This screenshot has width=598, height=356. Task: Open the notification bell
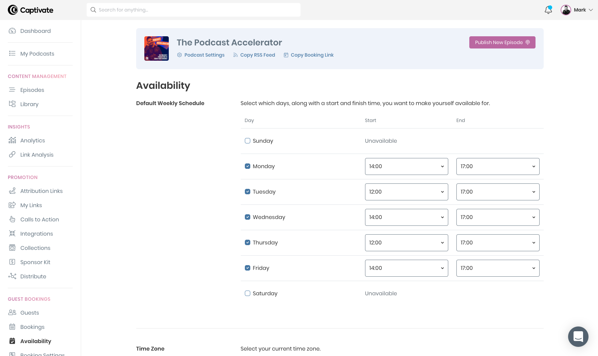coord(548,10)
